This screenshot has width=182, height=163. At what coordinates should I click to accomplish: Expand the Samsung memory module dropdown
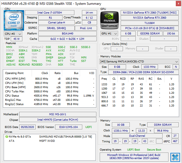click(139, 61)
